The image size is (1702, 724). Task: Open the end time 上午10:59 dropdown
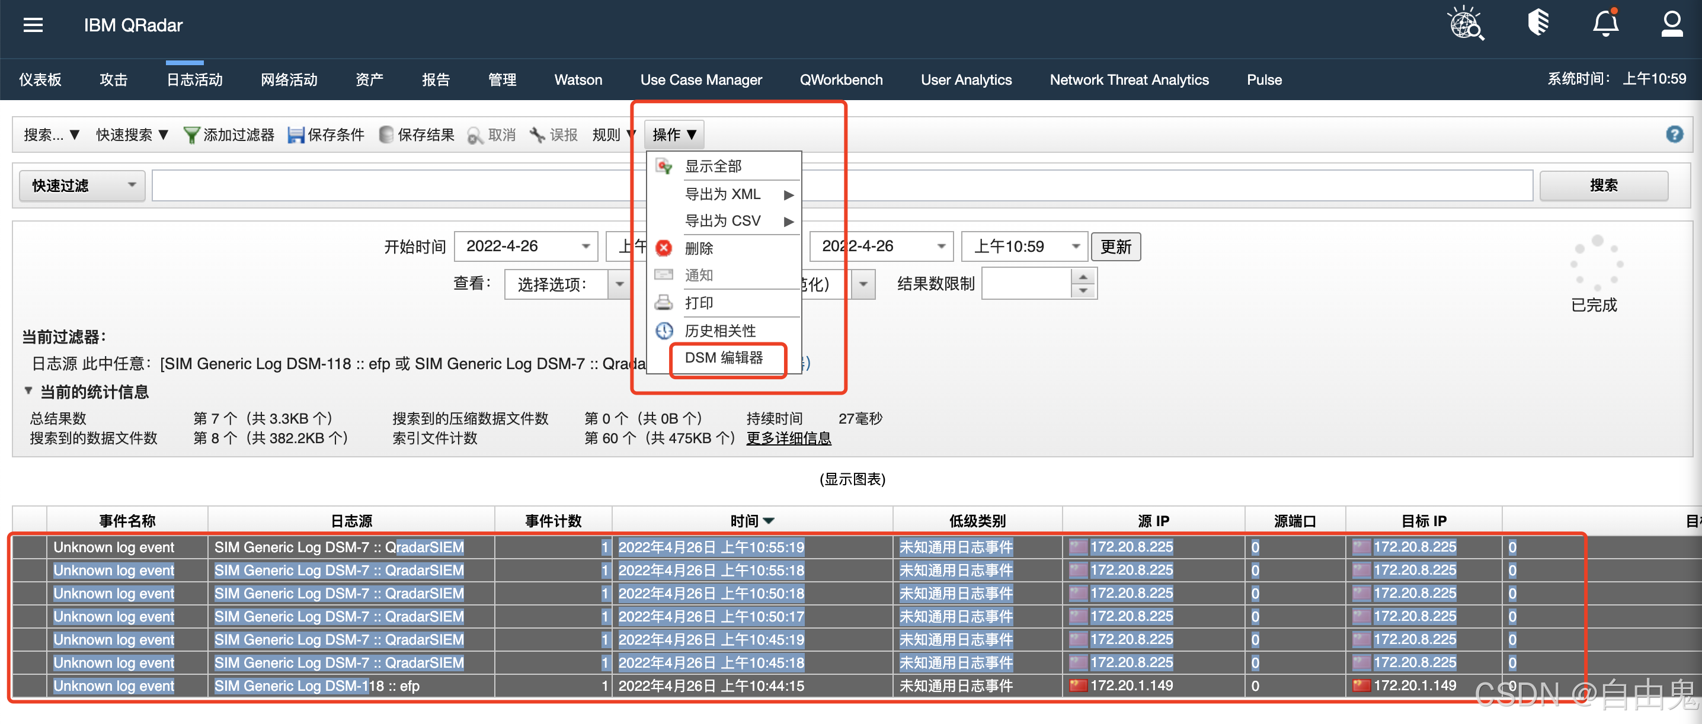tap(1076, 246)
